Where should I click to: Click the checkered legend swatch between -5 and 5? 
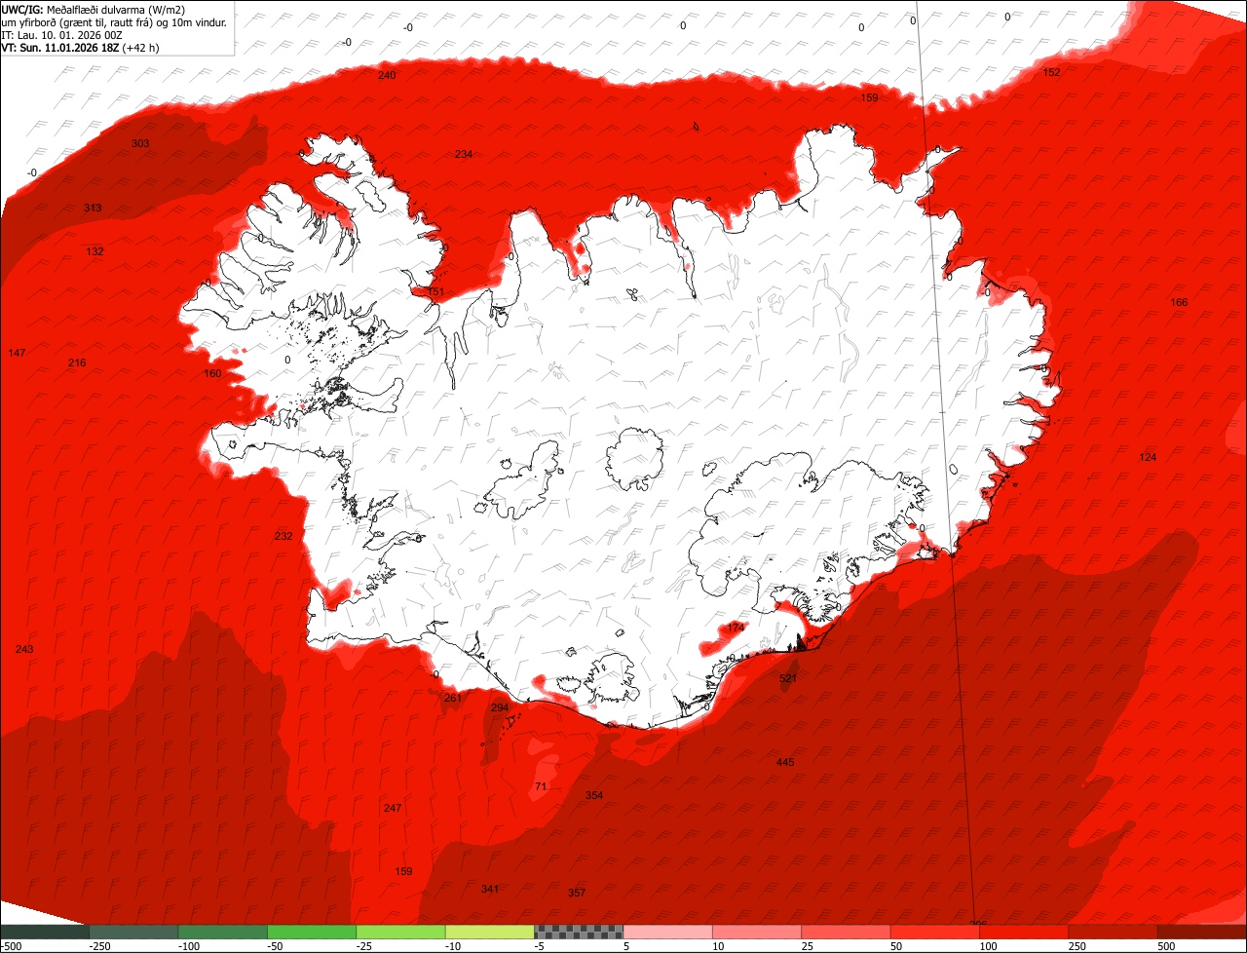pos(579,932)
